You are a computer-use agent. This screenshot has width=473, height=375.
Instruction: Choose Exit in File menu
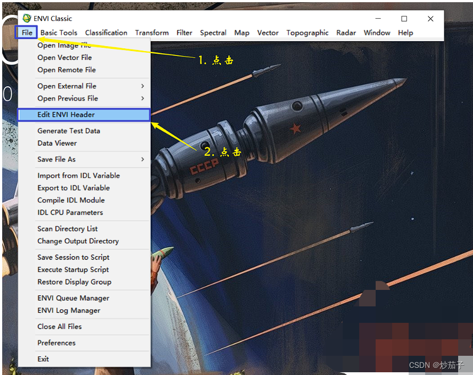coord(84,359)
